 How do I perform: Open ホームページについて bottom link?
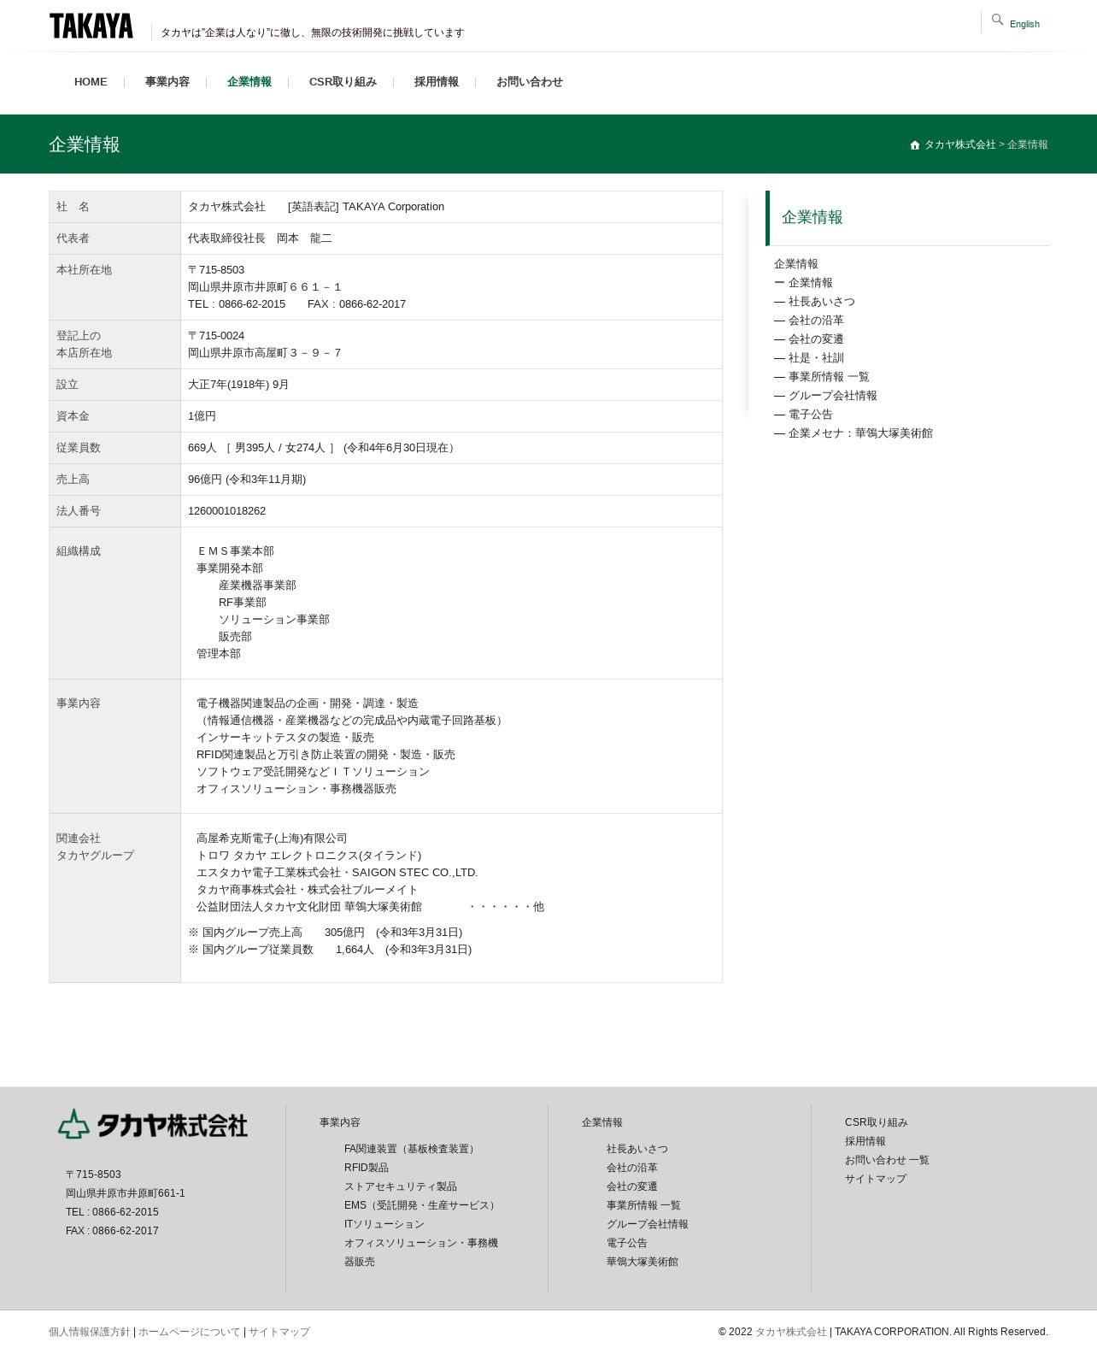[x=190, y=1332]
